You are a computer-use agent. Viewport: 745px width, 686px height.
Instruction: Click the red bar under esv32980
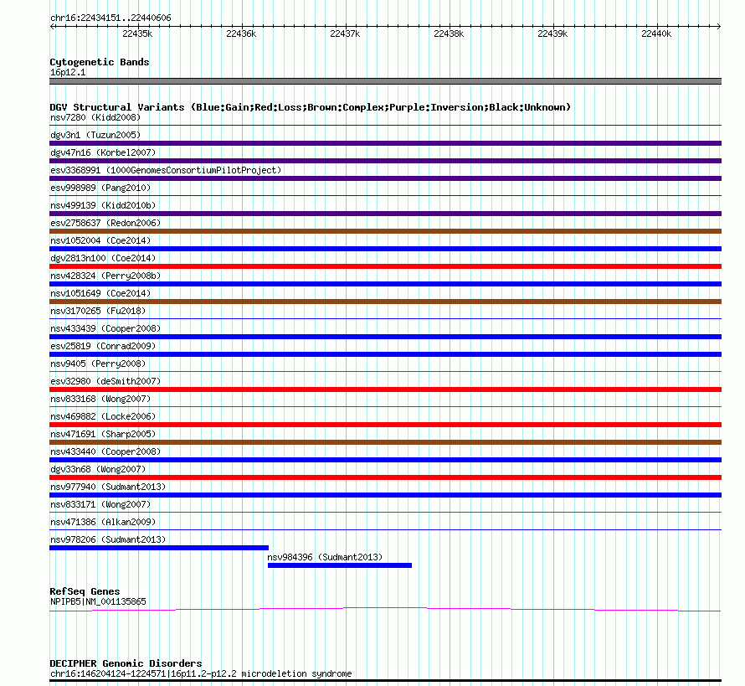click(385, 389)
